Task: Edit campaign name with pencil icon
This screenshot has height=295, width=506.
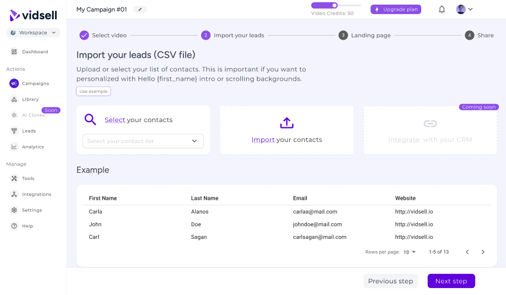Action: coord(140,9)
